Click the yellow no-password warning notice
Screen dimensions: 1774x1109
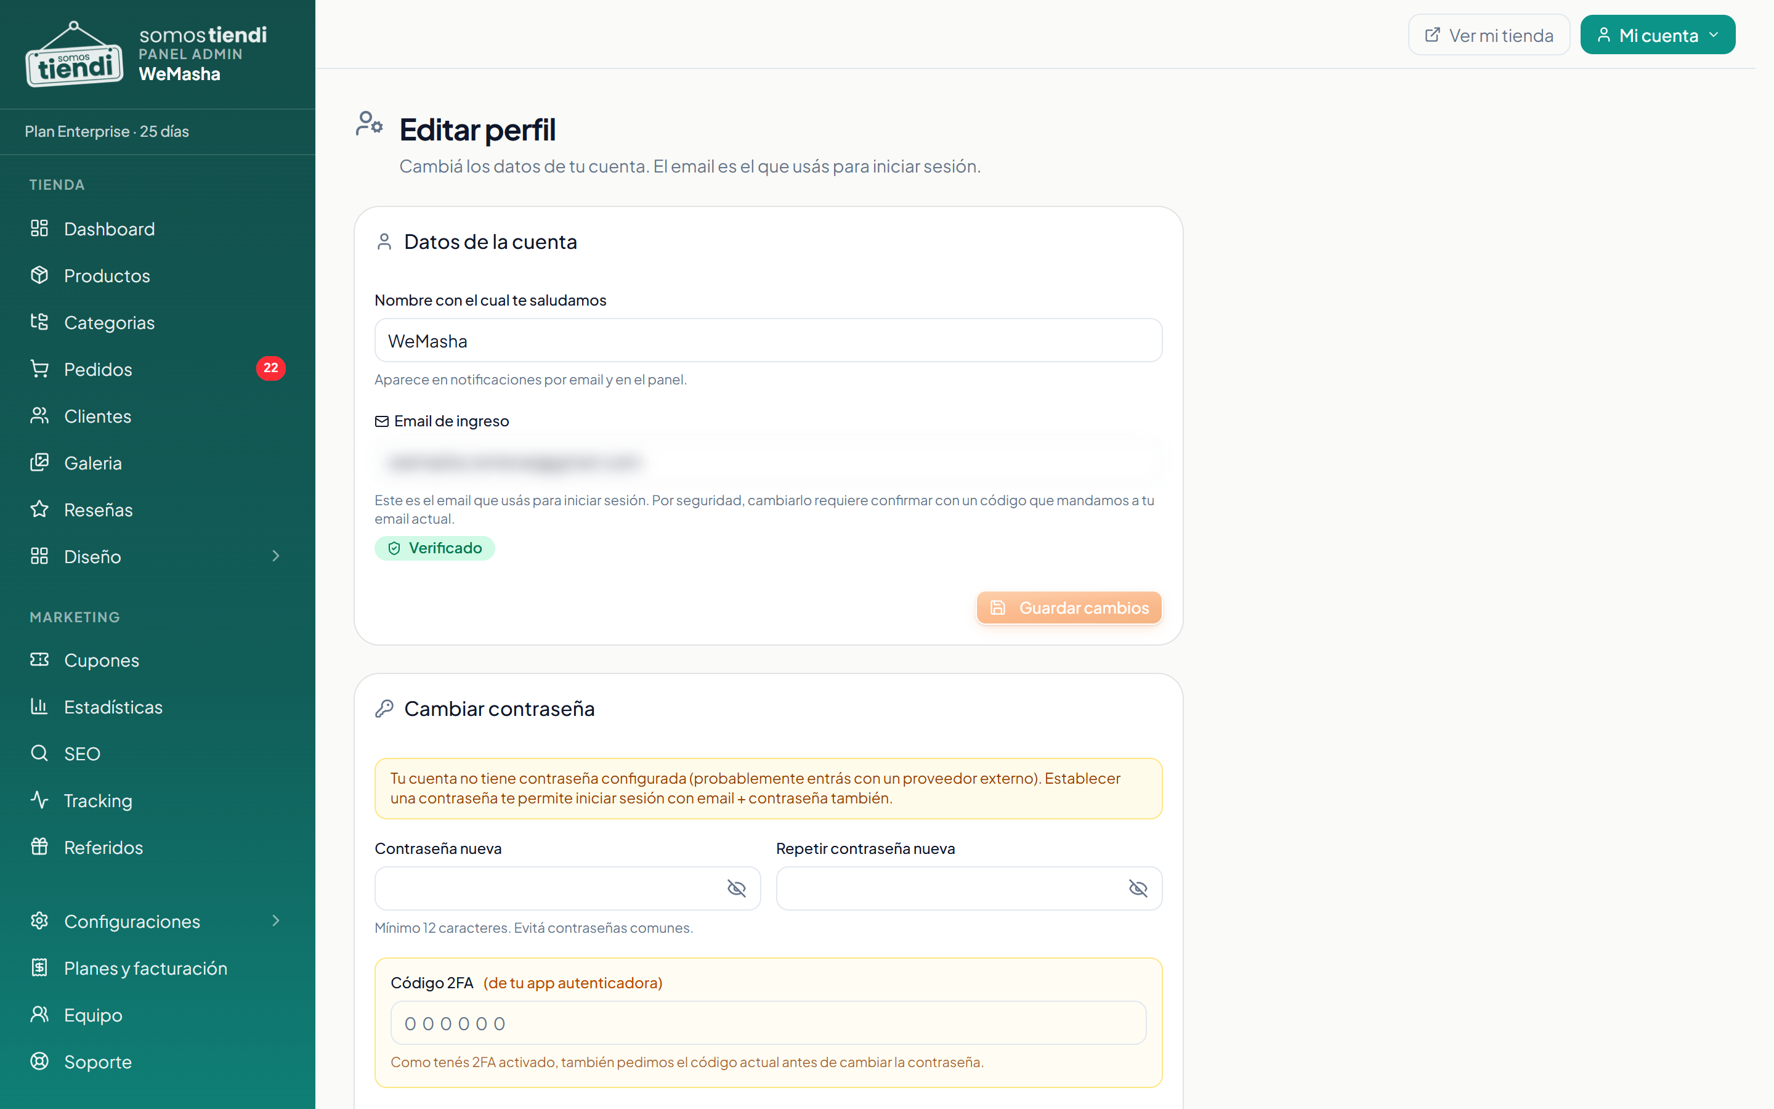tap(768, 789)
